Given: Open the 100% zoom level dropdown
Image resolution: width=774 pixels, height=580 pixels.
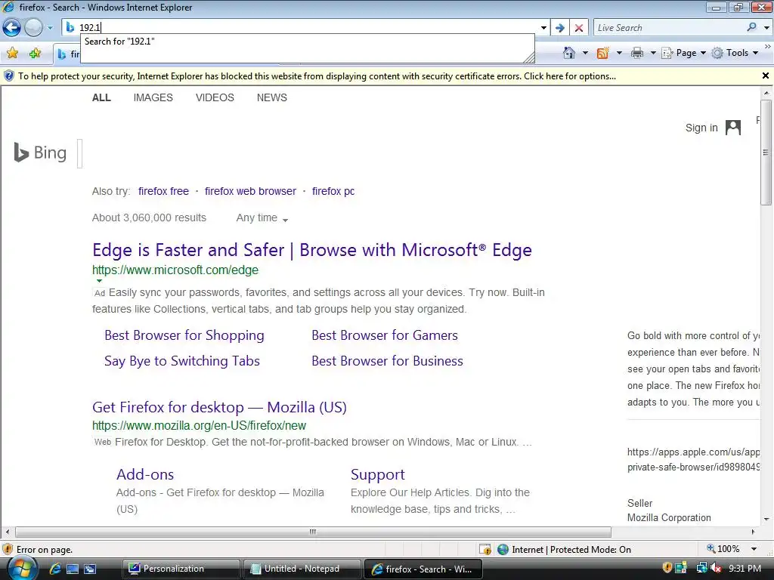Looking at the screenshot, I should click(x=754, y=549).
